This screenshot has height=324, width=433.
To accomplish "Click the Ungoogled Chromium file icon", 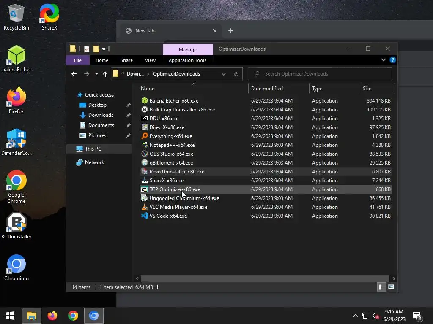I will tap(145, 198).
